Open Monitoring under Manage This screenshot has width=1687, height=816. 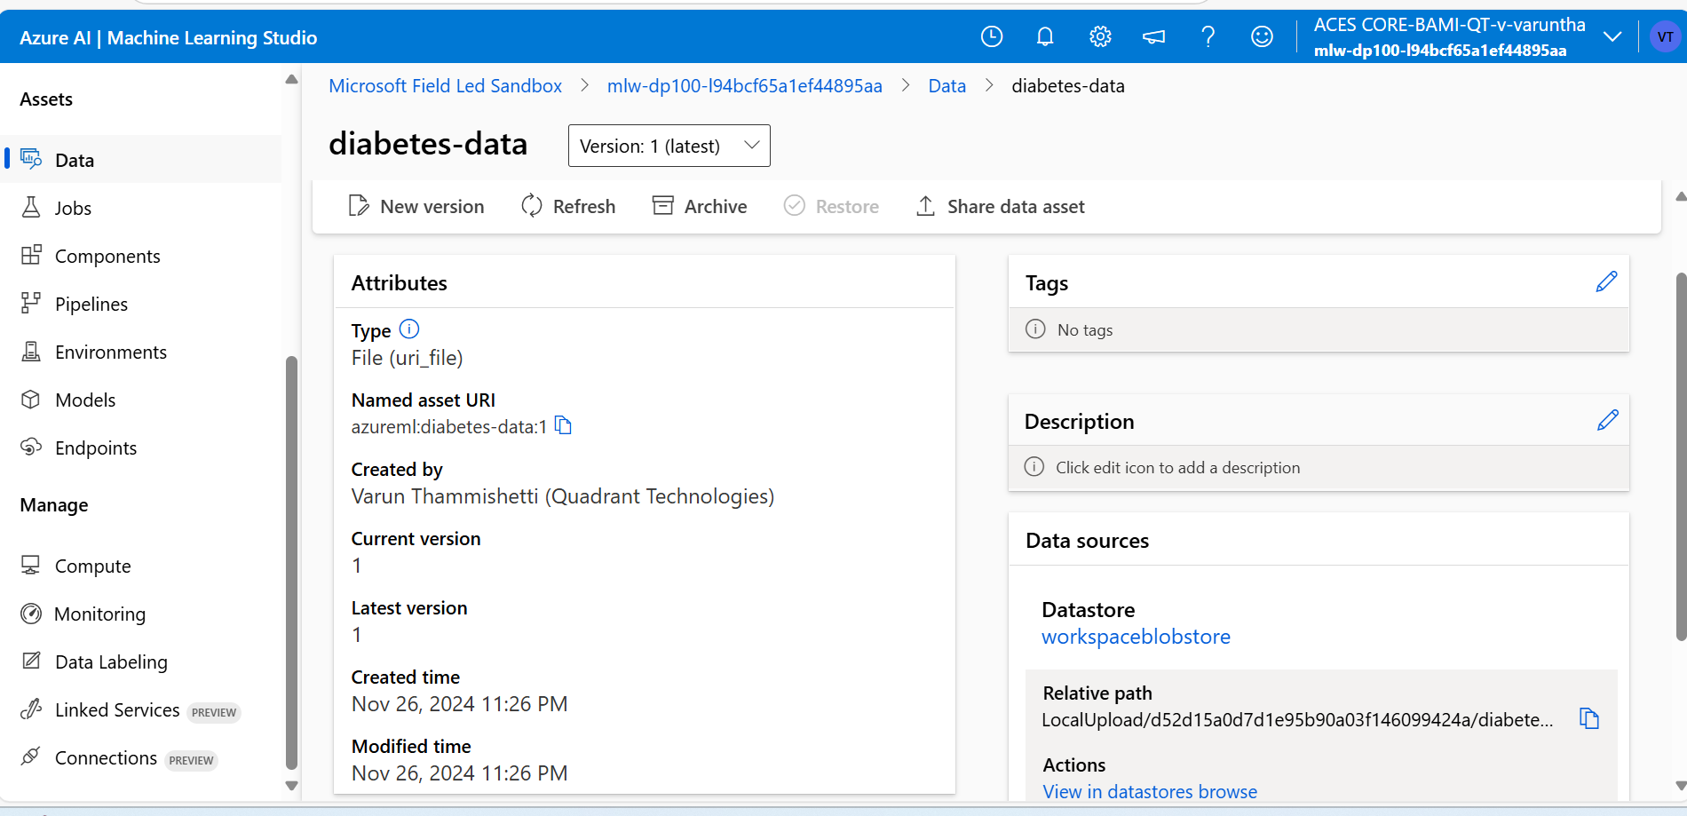100,613
